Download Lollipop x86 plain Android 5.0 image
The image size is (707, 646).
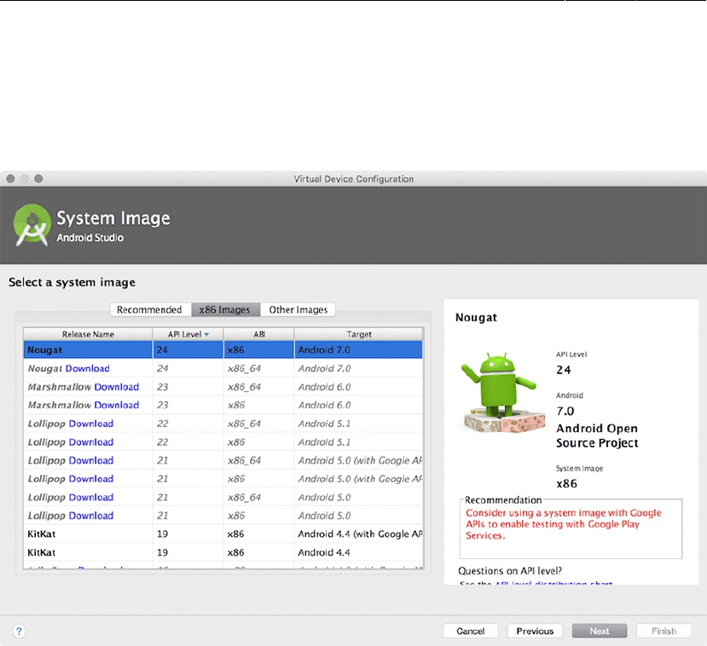(91, 516)
